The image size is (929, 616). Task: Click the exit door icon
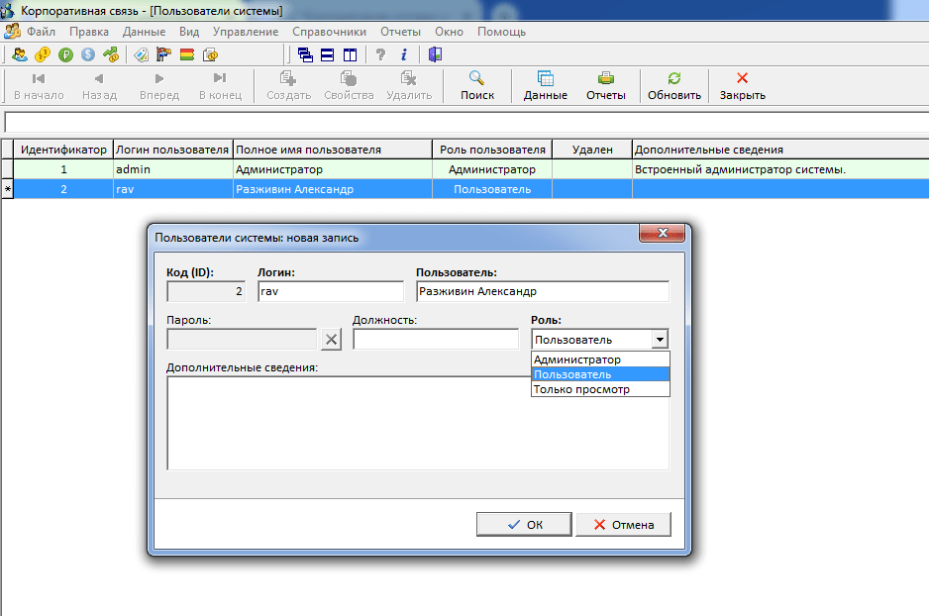point(435,54)
